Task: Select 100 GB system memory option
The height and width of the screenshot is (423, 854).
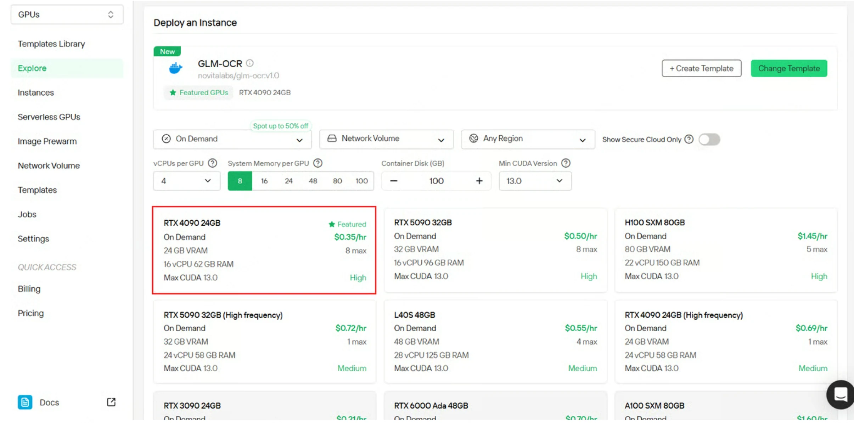Action: coord(362,181)
